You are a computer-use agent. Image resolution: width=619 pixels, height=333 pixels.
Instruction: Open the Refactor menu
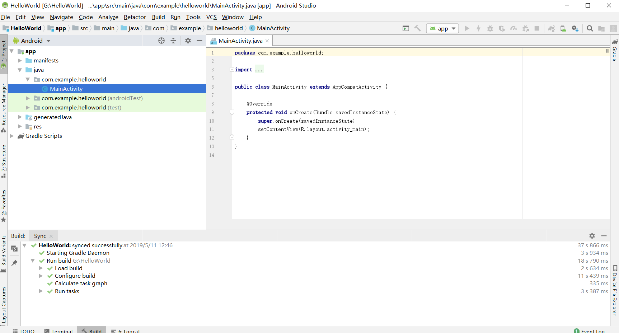[x=135, y=17]
